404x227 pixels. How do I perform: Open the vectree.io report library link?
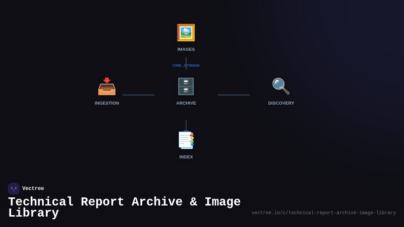[324, 213]
